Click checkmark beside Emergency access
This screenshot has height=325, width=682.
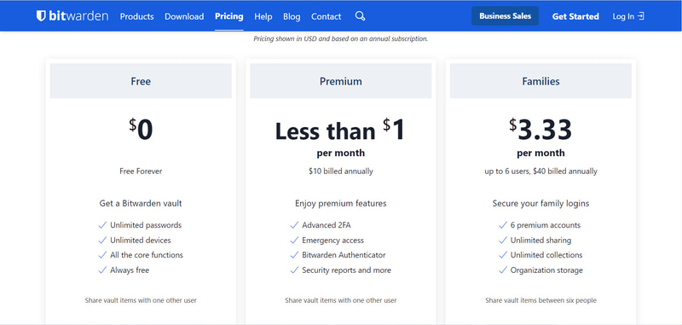(294, 240)
